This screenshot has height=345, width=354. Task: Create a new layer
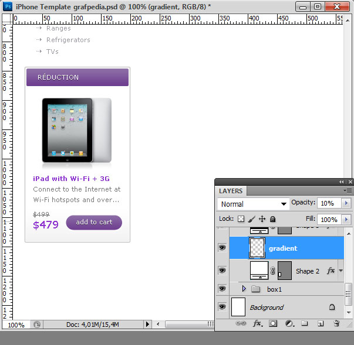click(321, 323)
